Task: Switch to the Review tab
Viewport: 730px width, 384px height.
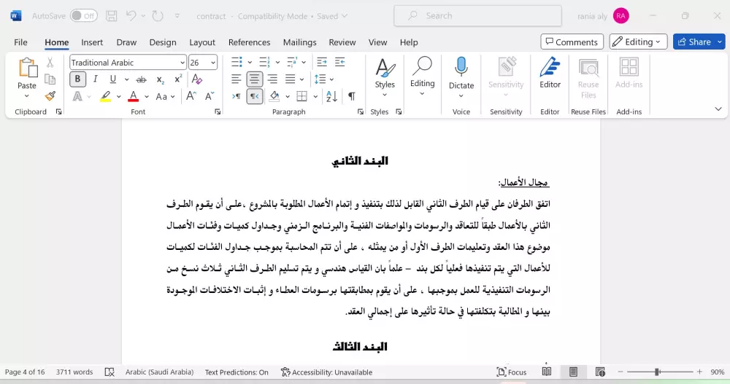Action: [342, 42]
